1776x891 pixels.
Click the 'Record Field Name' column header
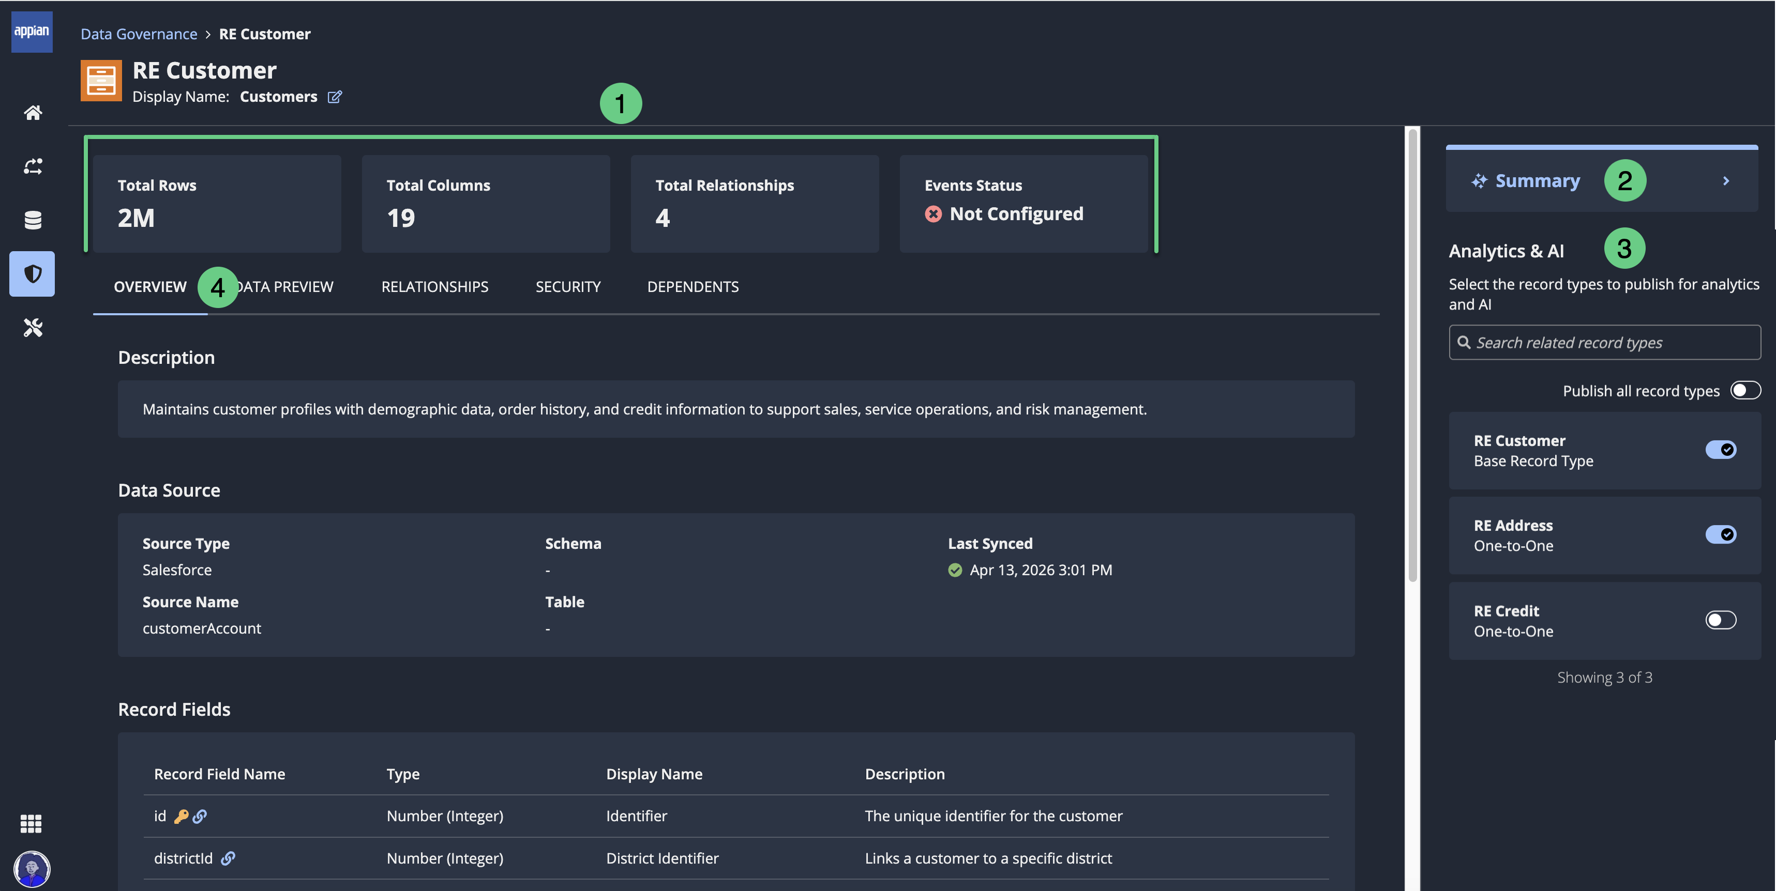coord(219,774)
